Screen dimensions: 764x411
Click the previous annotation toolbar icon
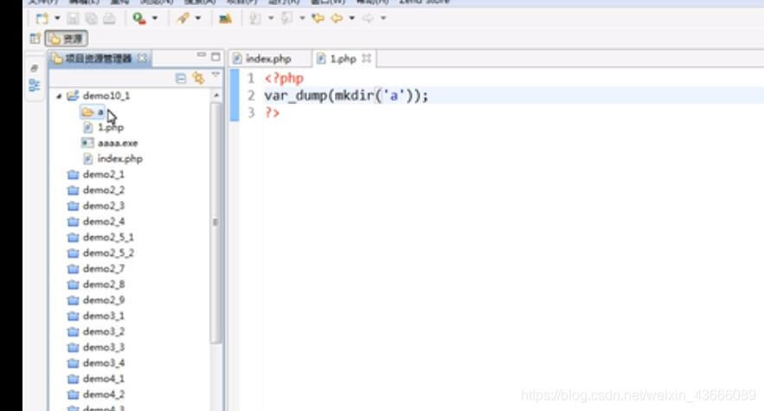[x=286, y=18]
